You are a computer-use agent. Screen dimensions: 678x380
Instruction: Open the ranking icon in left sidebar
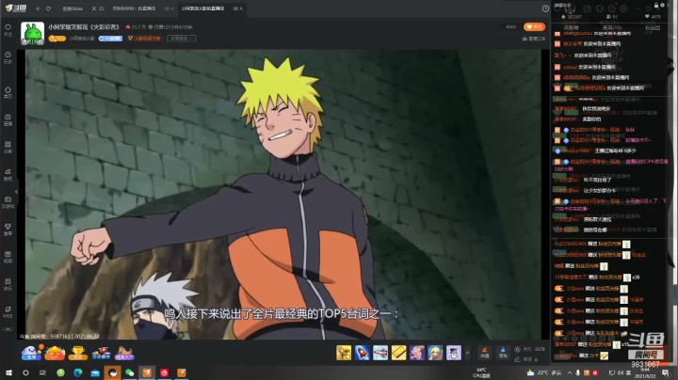coord(8,284)
